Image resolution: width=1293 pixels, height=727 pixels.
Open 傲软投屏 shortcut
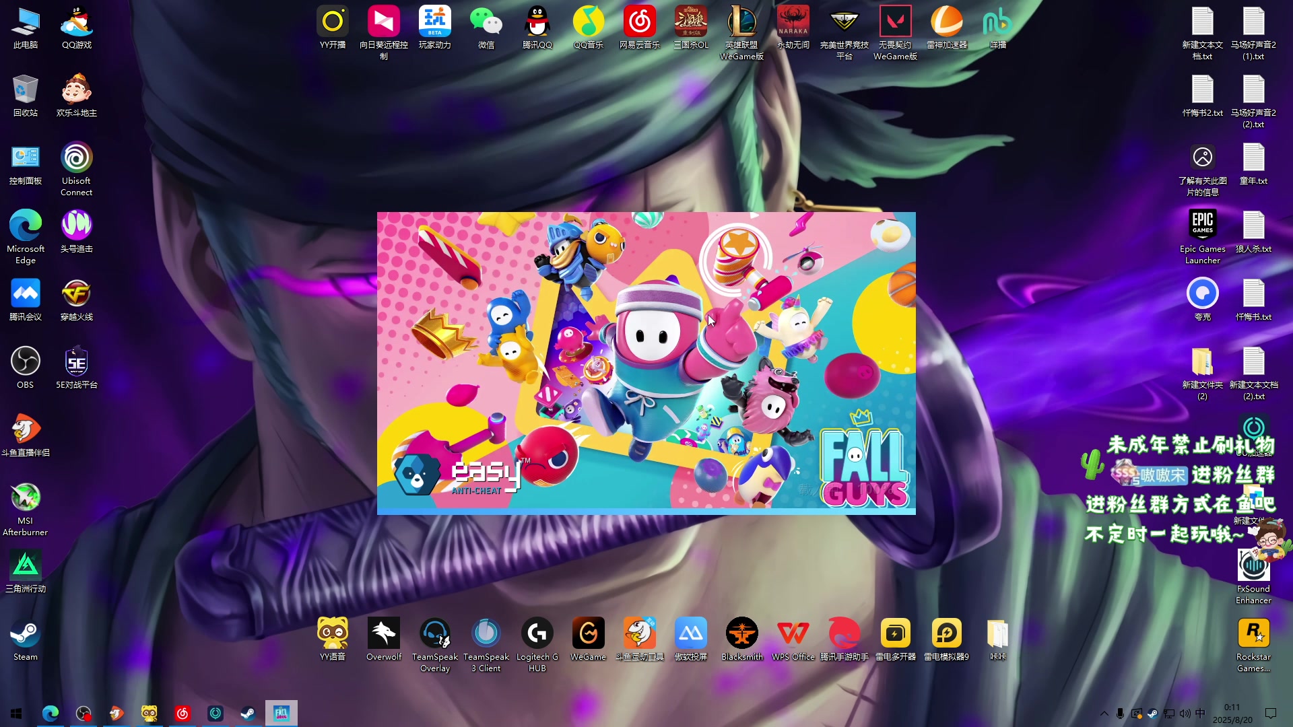(691, 640)
